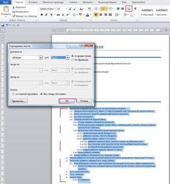Viewport: 170px width, 184px height.
Task: Select 'со строкой заголовка' option
Action: pyautogui.click(x=13, y=94)
